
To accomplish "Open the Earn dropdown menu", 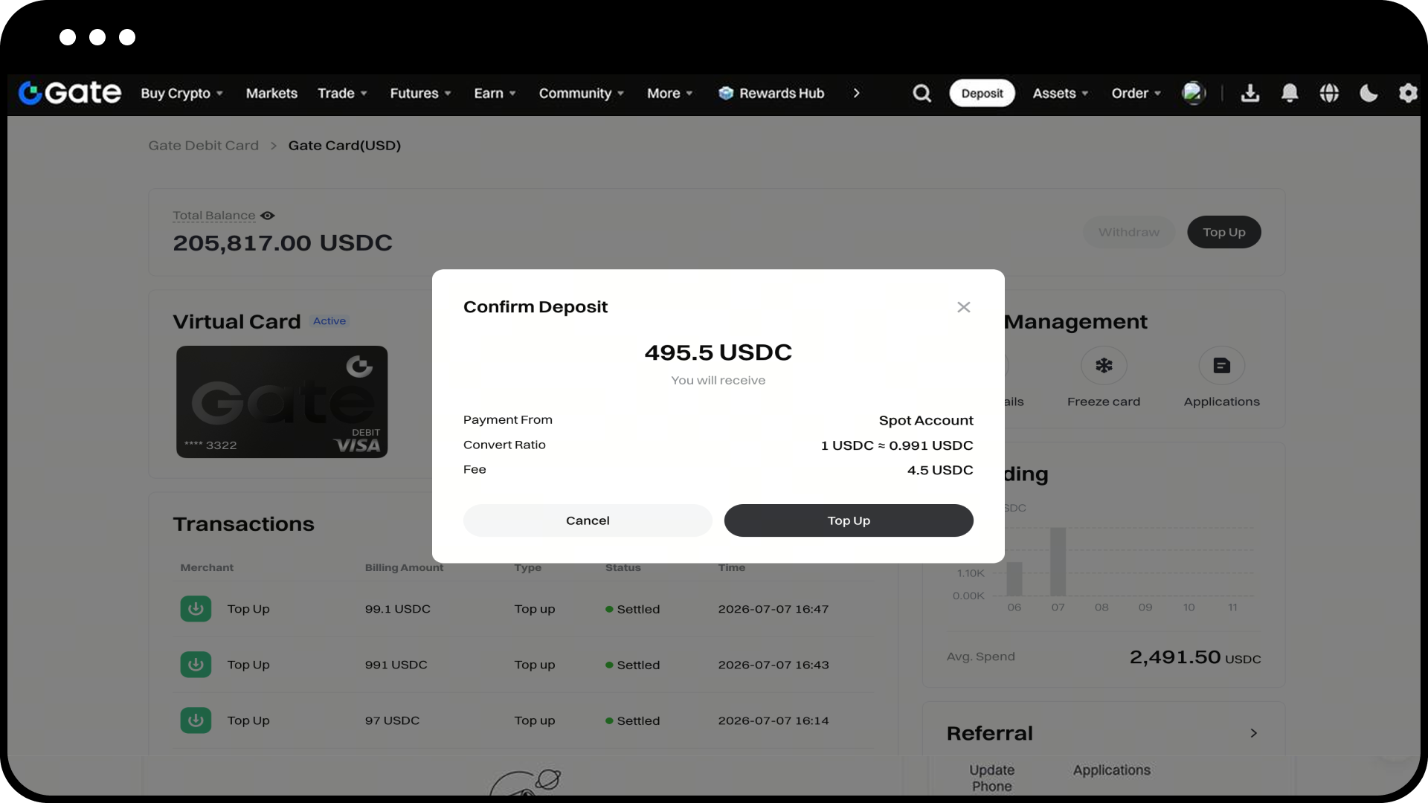I will [x=495, y=93].
